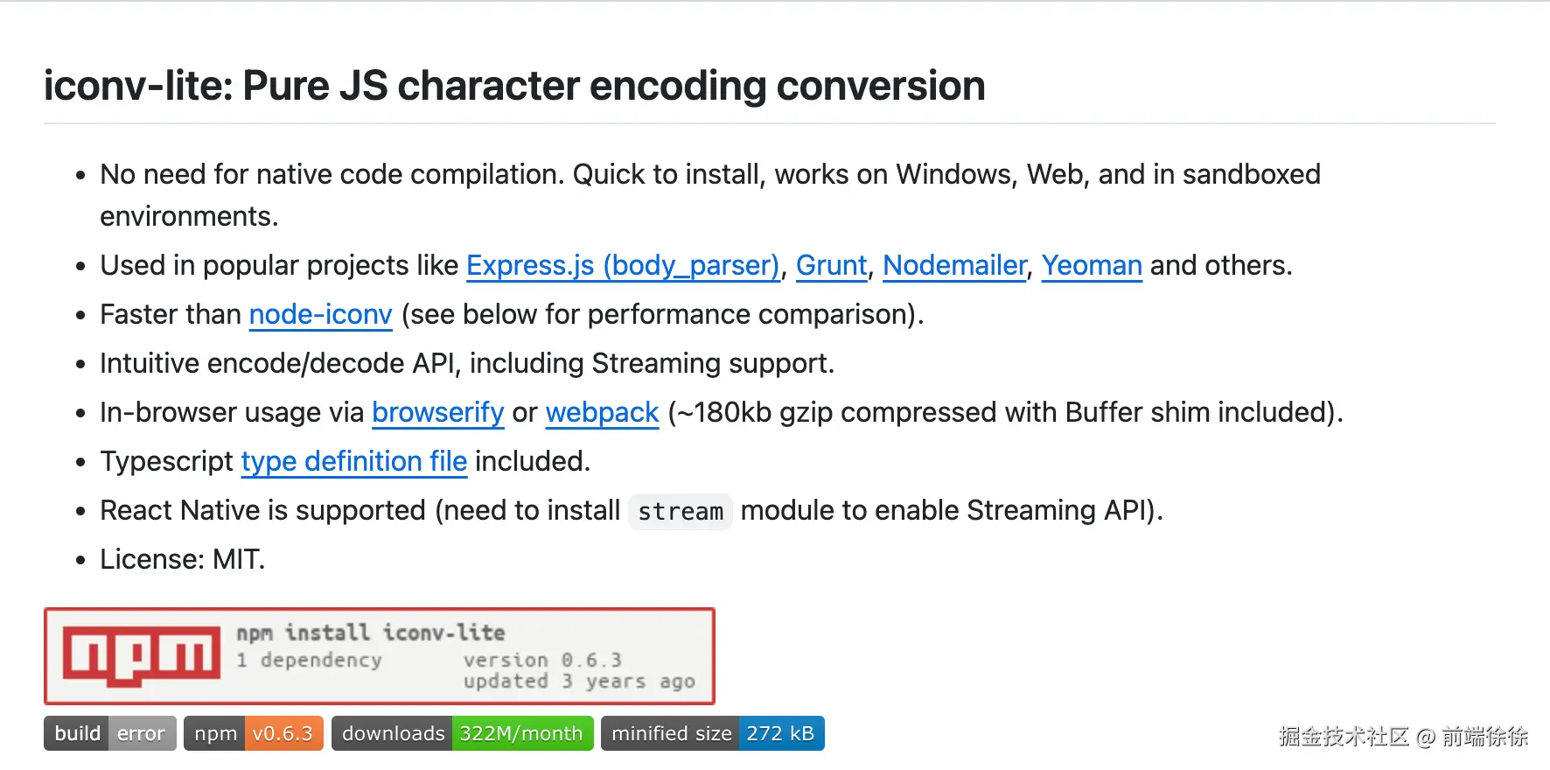Click the minified size 272 kB badge
Viewport: 1550px width, 770px height.
pos(712,733)
